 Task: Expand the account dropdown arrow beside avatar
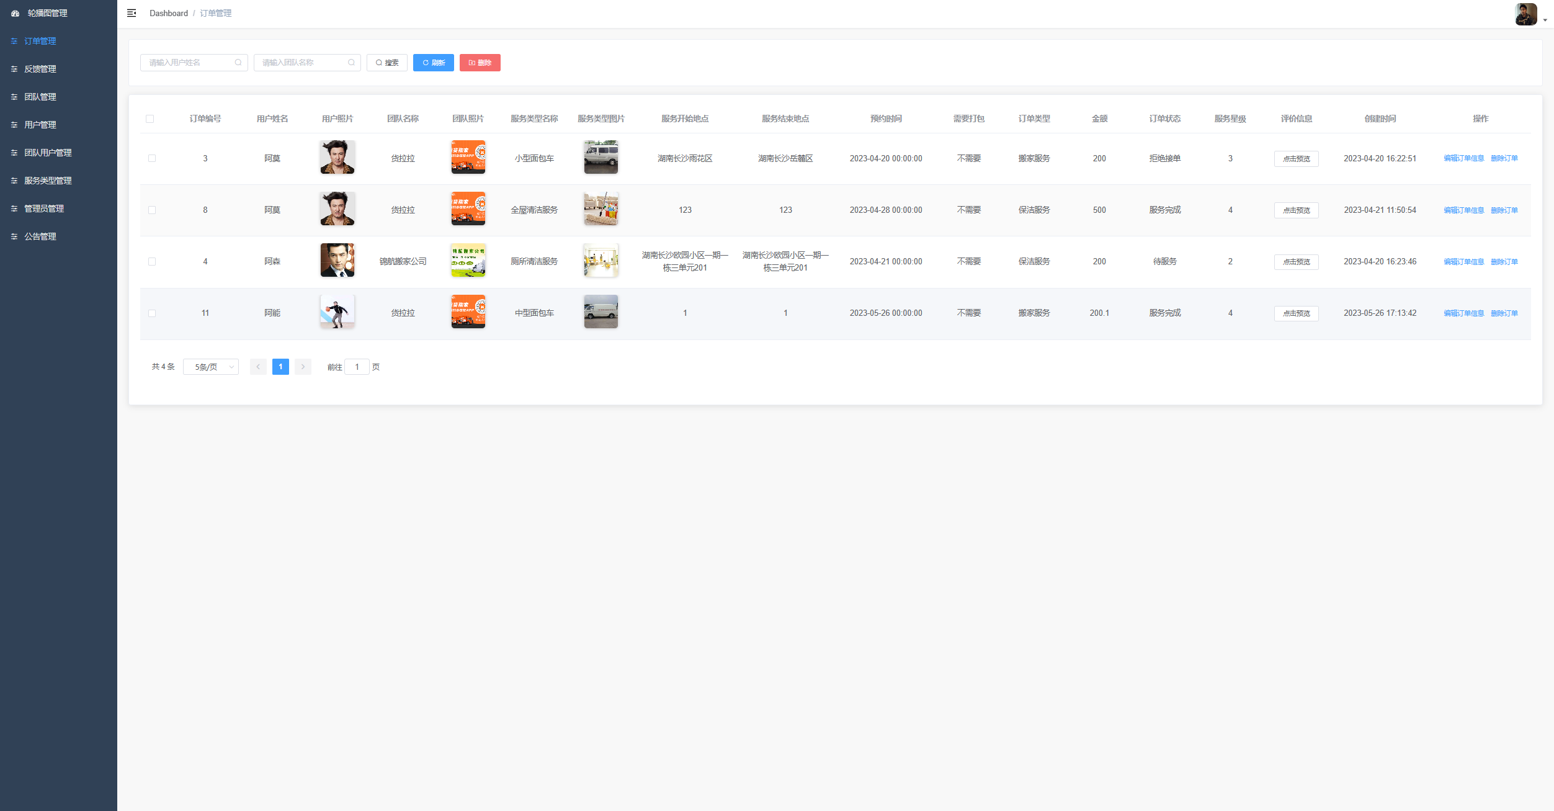(1545, 20)
